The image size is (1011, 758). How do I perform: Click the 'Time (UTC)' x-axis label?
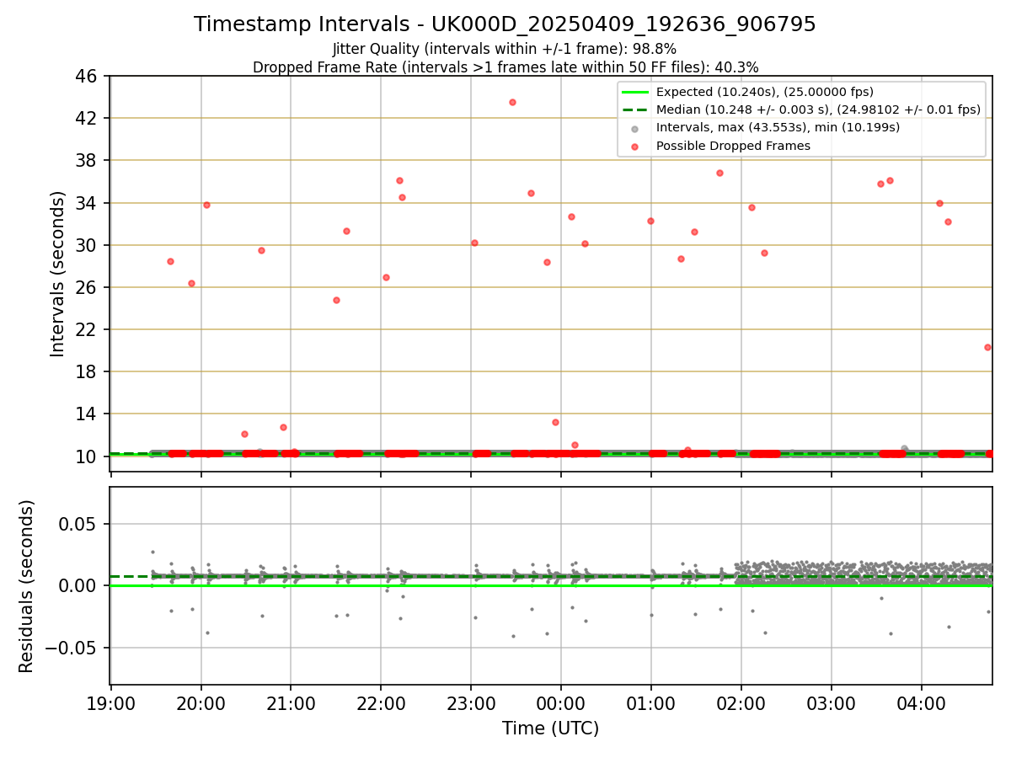(x=550, y=729)
